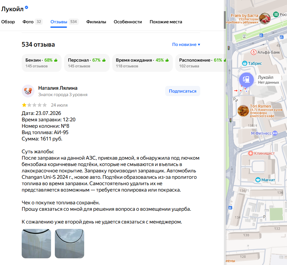Open the Tori Ramen photo marker
The image size is (287, 265).
[x=243, y=111]
